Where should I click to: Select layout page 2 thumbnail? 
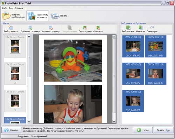point(15,74)
